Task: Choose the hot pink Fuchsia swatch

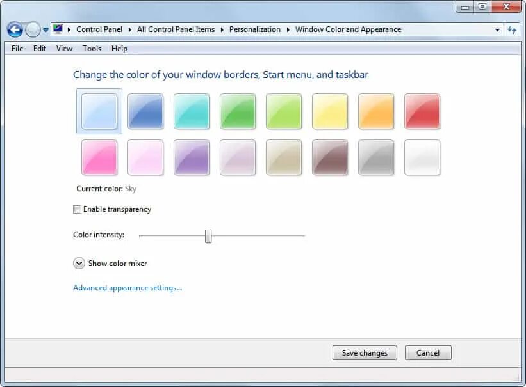Action: click(x=99, y=157)
